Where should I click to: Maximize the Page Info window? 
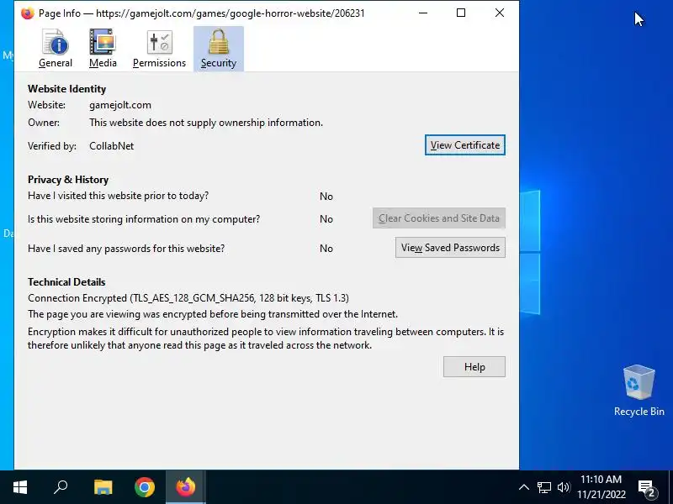pos(461,13)
